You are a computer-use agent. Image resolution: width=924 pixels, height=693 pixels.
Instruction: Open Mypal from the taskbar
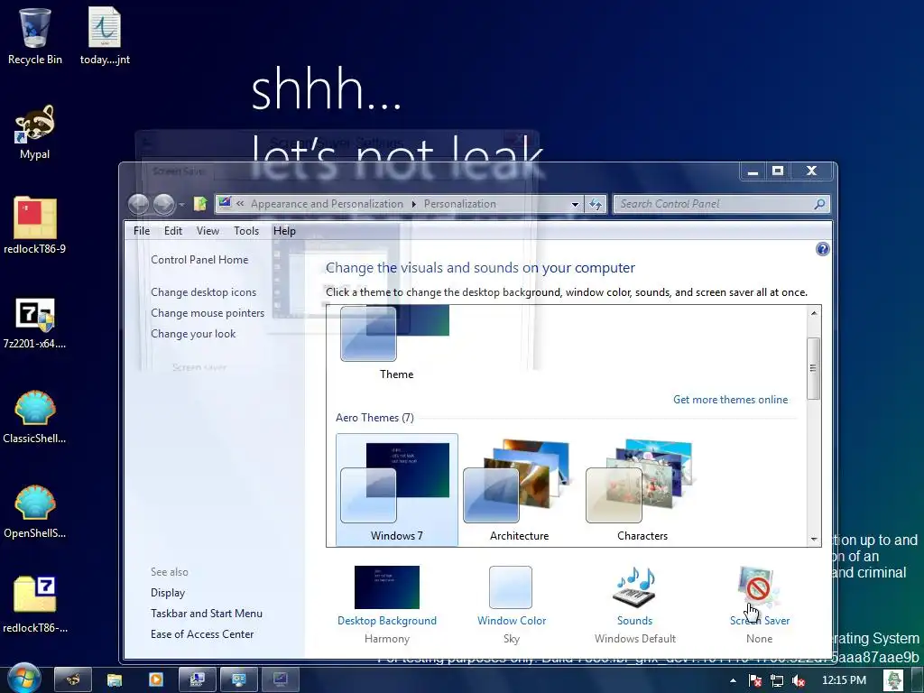click(73, 679)
